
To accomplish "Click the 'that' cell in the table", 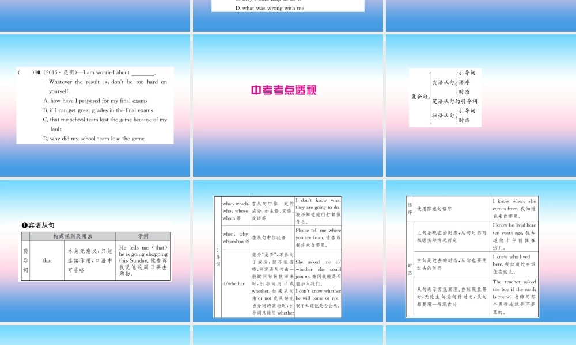I will (47, 260).
